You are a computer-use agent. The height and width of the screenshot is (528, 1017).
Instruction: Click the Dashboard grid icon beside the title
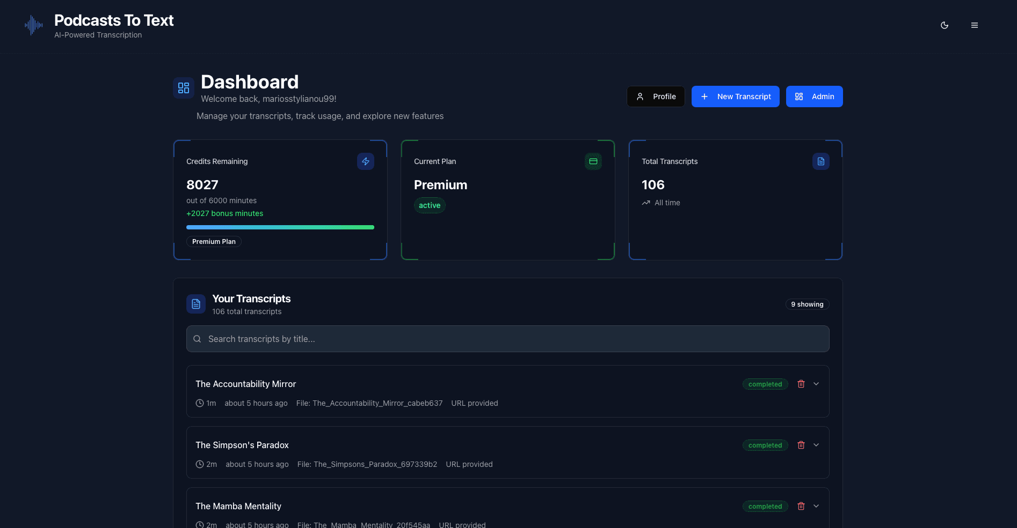coord(184,88)
